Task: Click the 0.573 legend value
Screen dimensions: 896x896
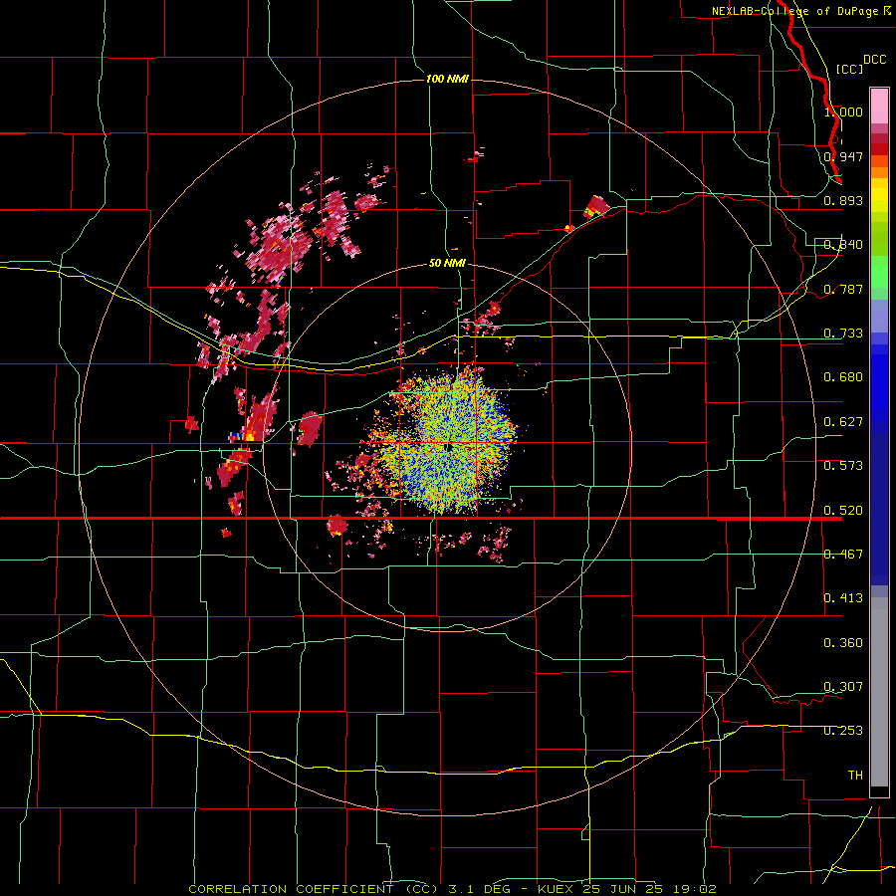Action: coord(843,466)
